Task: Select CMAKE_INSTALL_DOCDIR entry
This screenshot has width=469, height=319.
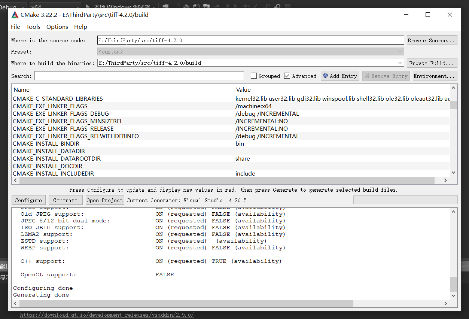Action: coord(48,166)
